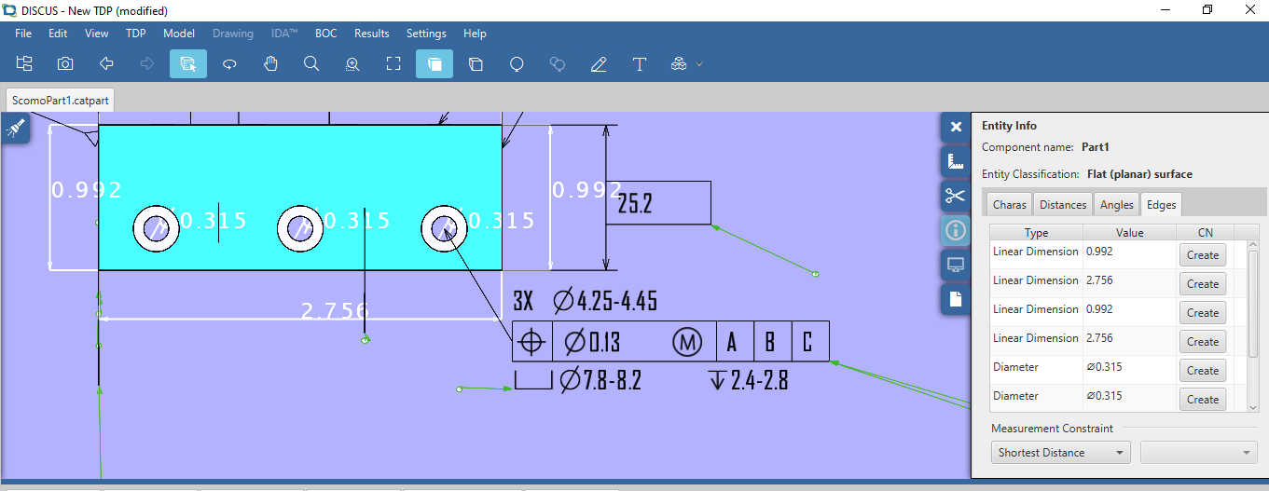Choose the text annotation tool

click(x=640, y=63)
